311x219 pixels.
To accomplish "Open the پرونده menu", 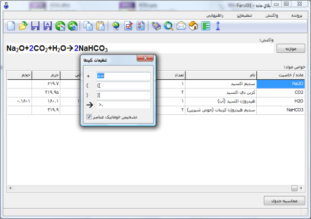I will (297, 16).
